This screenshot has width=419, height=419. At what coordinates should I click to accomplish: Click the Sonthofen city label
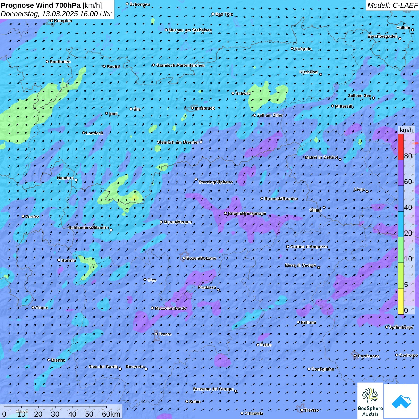point(60,62)
